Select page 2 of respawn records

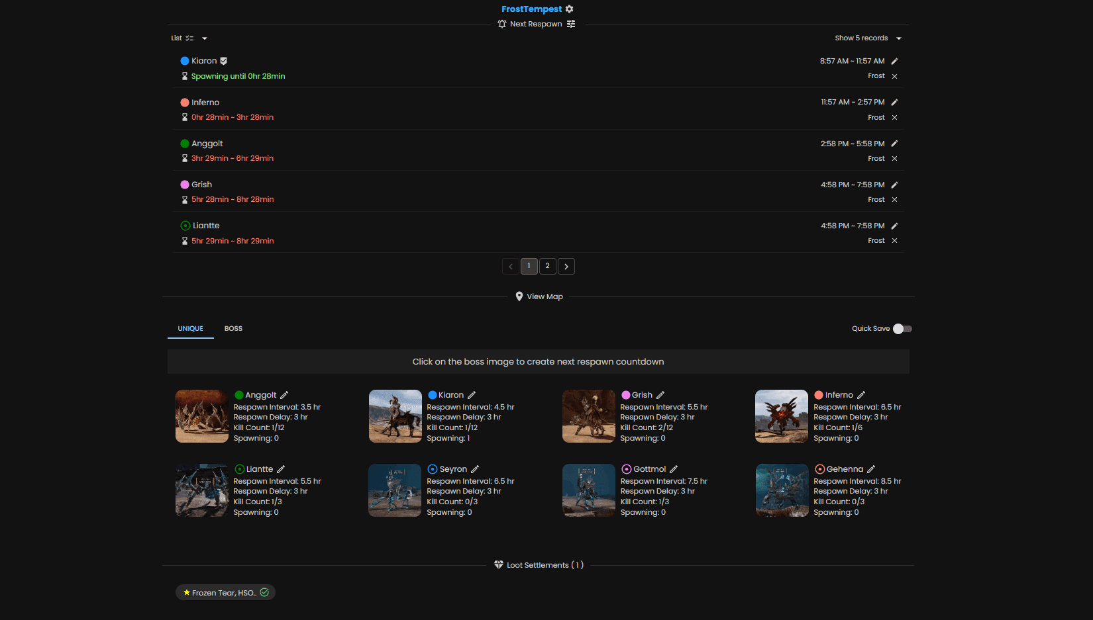[548, 266]
